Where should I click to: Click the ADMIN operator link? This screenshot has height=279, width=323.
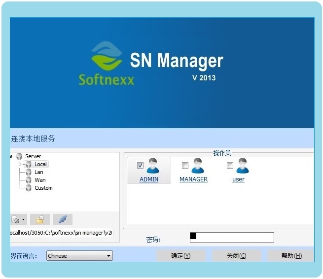pos(149,179)
